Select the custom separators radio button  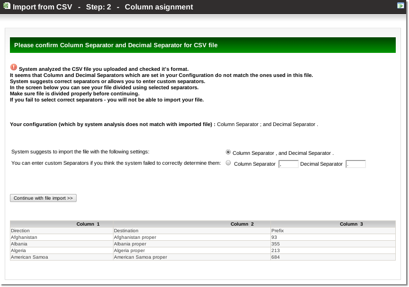coord(228,163)
